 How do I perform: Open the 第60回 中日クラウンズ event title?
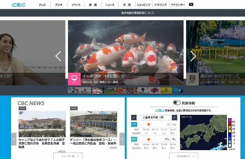tap(220, 76)
